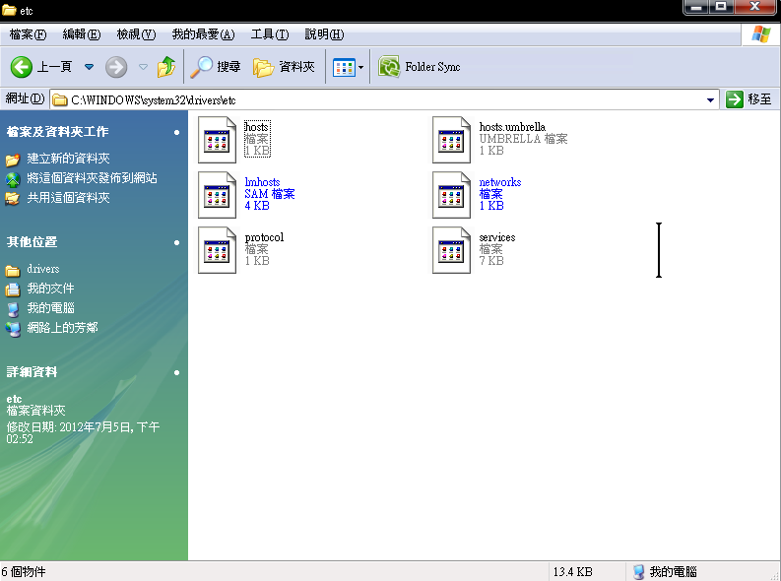
Task: Select the lmhosts file icon
Action: [217, 195]
